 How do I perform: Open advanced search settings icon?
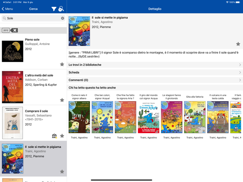click(61, 9)
